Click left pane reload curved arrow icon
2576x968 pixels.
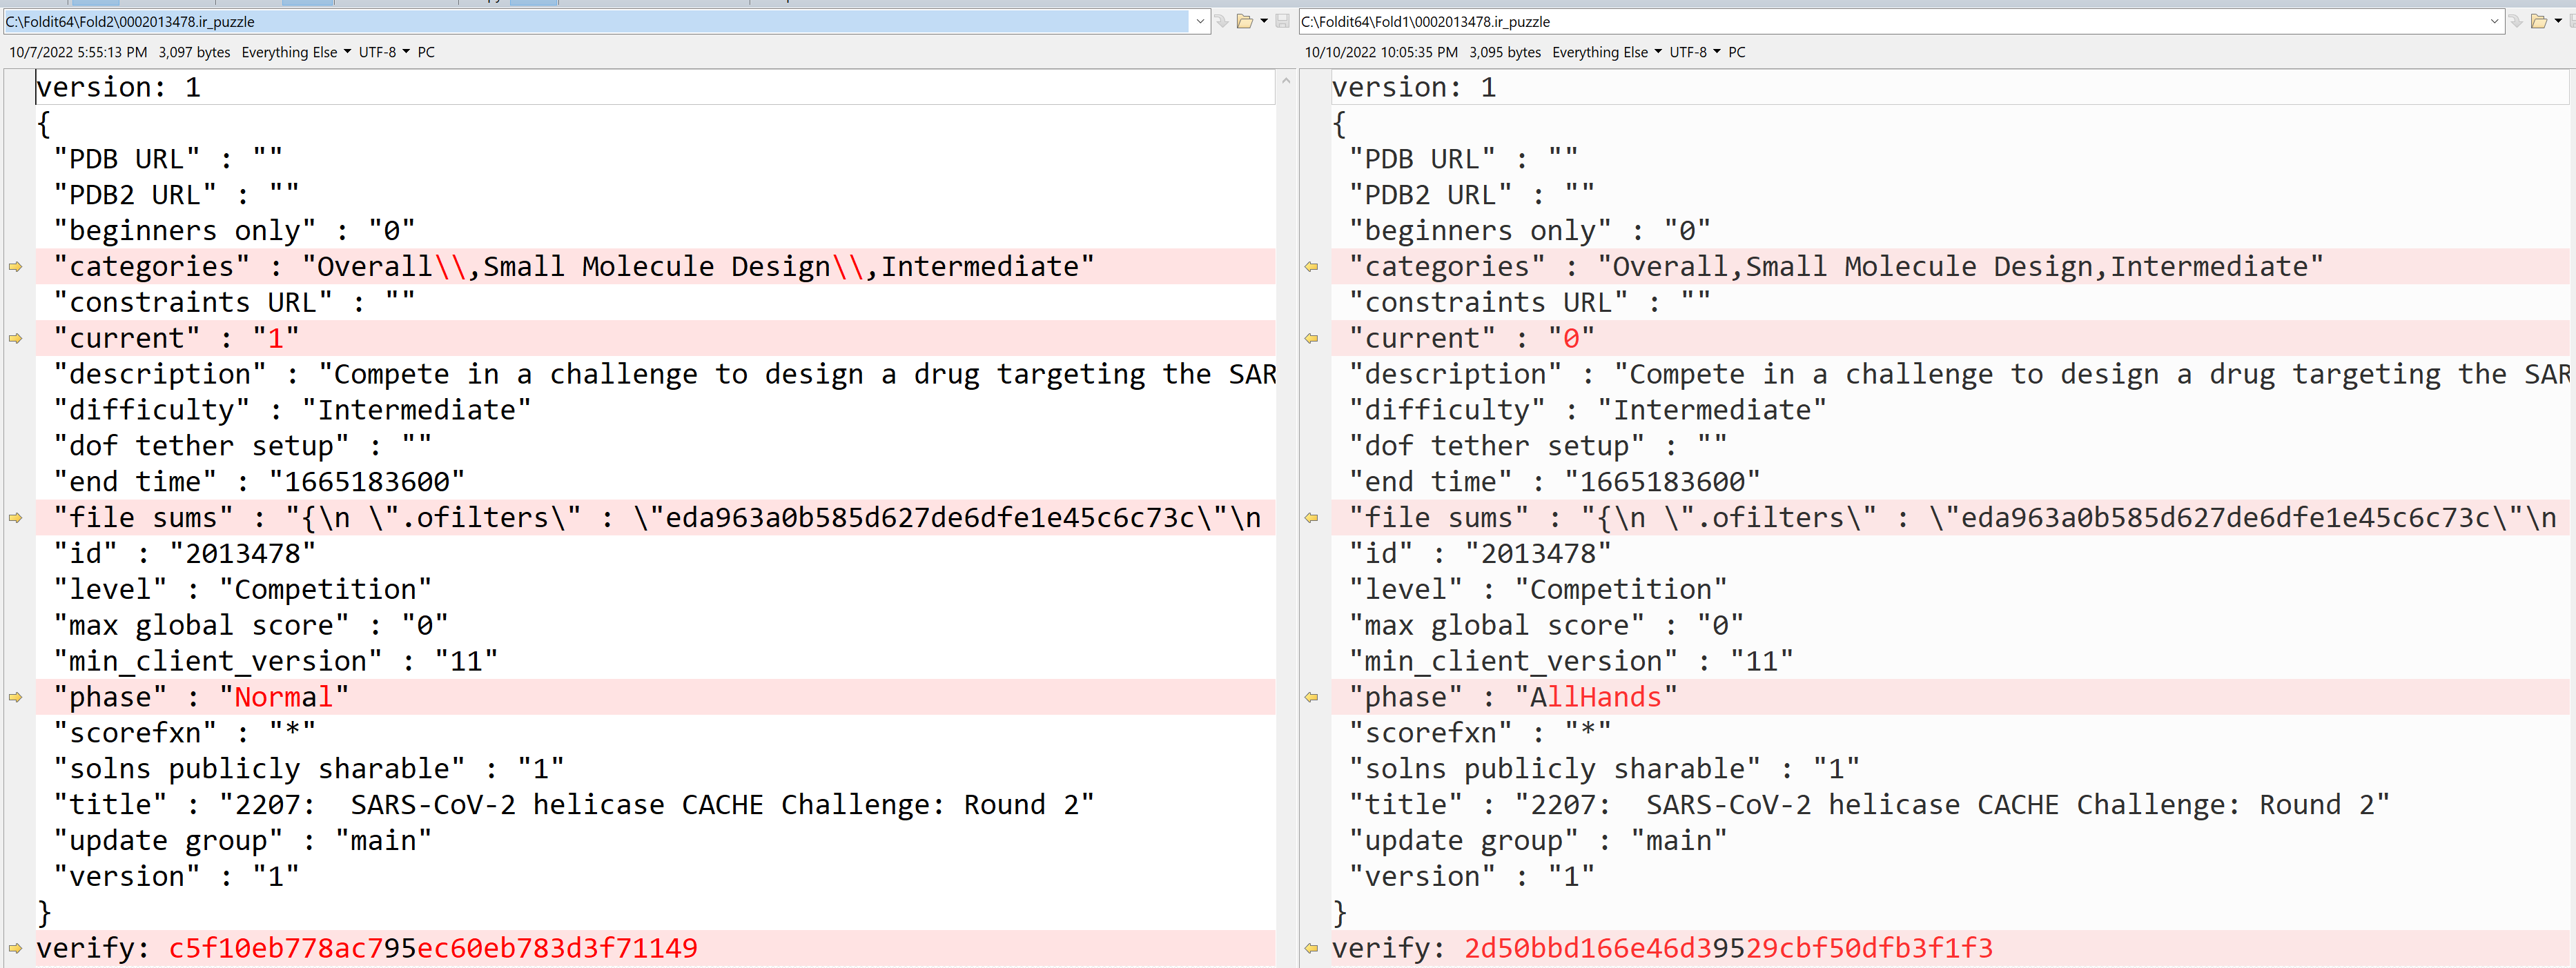click(x=1222, y=21)
